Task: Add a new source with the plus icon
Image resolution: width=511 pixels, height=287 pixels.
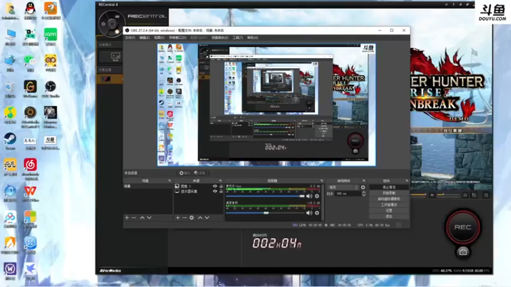Action: (178, 217)
